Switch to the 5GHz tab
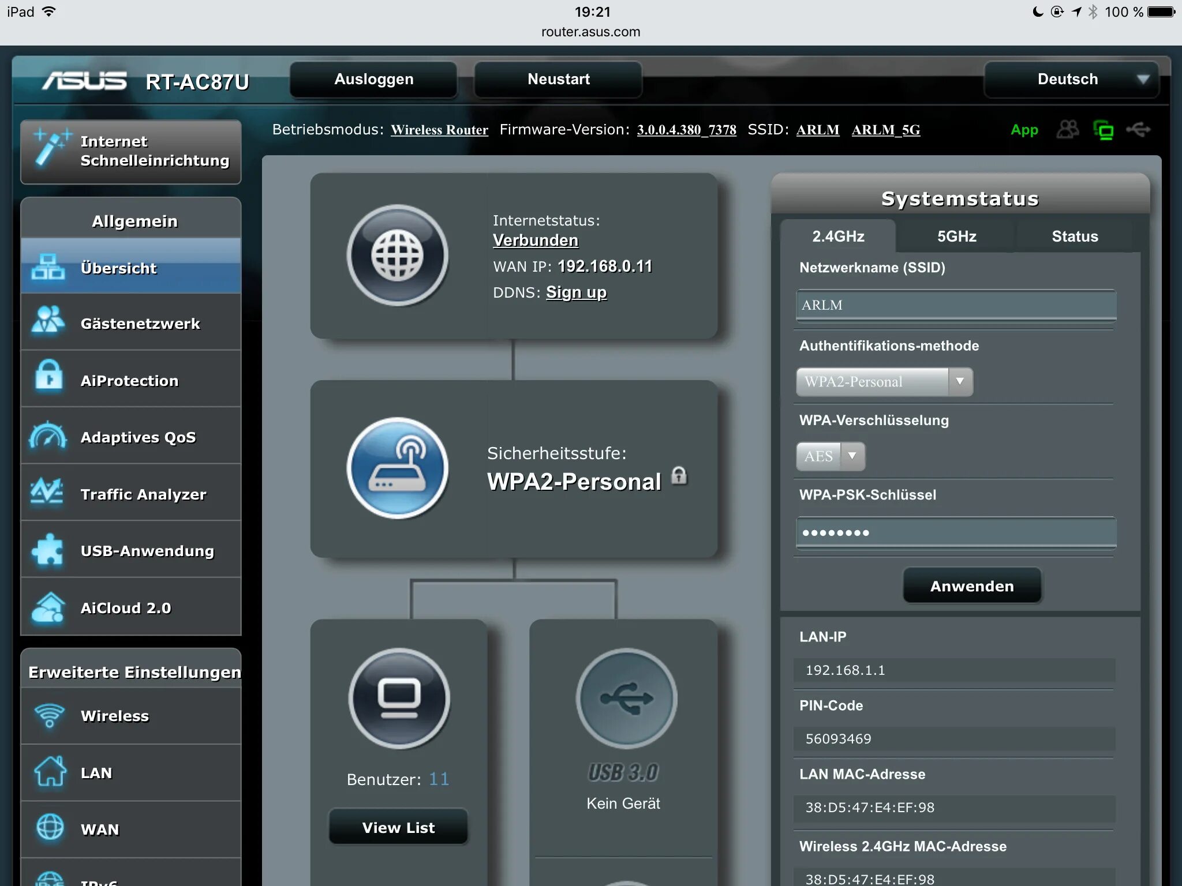The height and width of the screenshot is (886, 1182). point(955,236)
